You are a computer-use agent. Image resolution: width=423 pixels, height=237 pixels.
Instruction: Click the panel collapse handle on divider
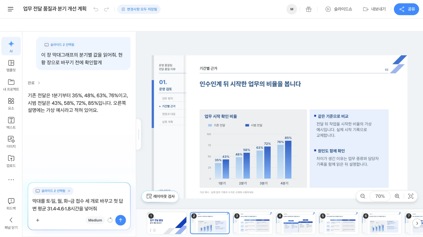[x=139, y=134]
